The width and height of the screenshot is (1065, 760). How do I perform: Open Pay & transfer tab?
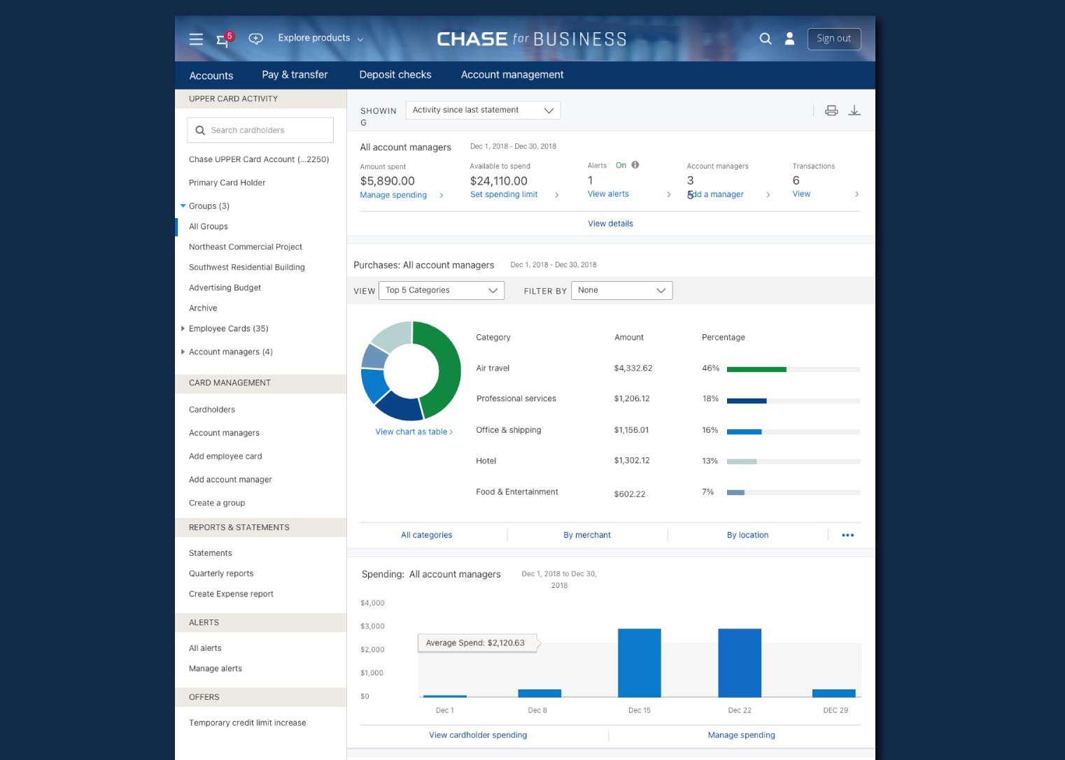pyautogui.click(x=295, y=75)
